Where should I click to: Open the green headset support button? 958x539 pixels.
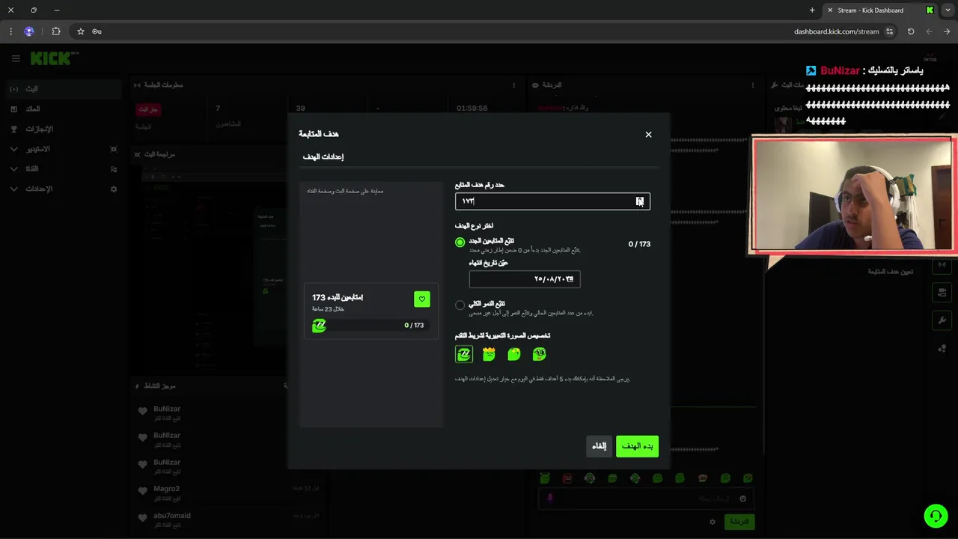(936, 516)
